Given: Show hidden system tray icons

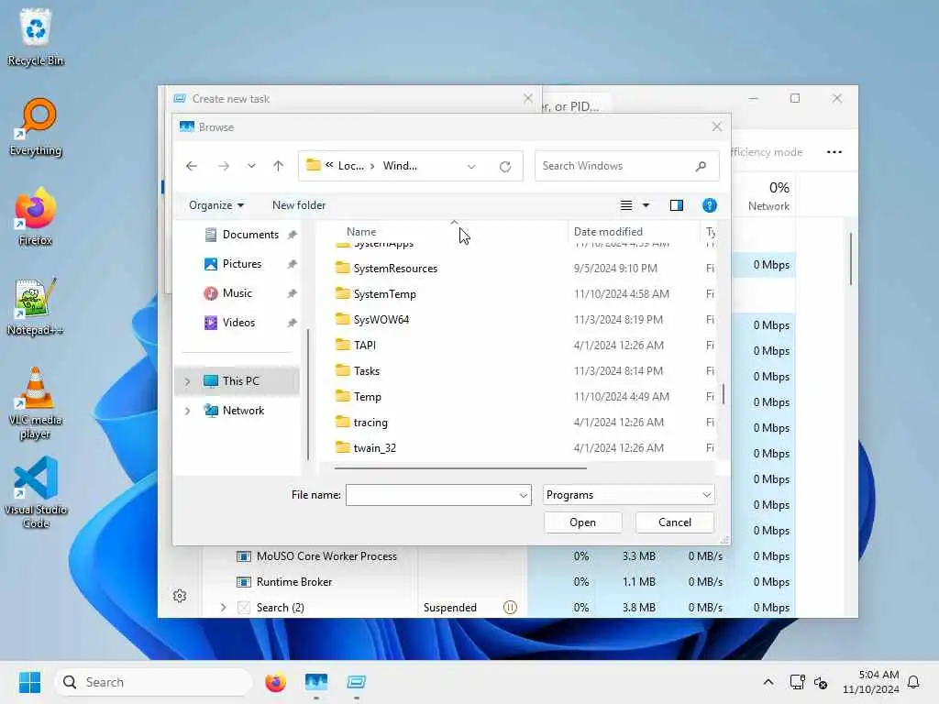Looking at the screenshot, I should (x=768, y=682).
